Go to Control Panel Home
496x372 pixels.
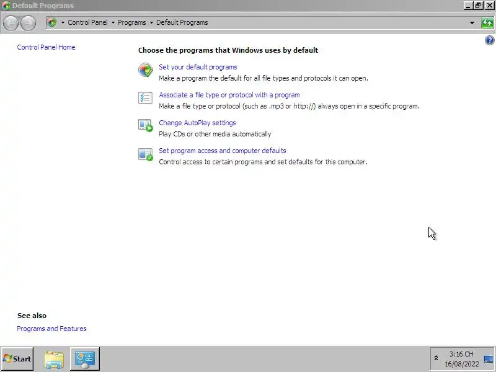(46, 47)
